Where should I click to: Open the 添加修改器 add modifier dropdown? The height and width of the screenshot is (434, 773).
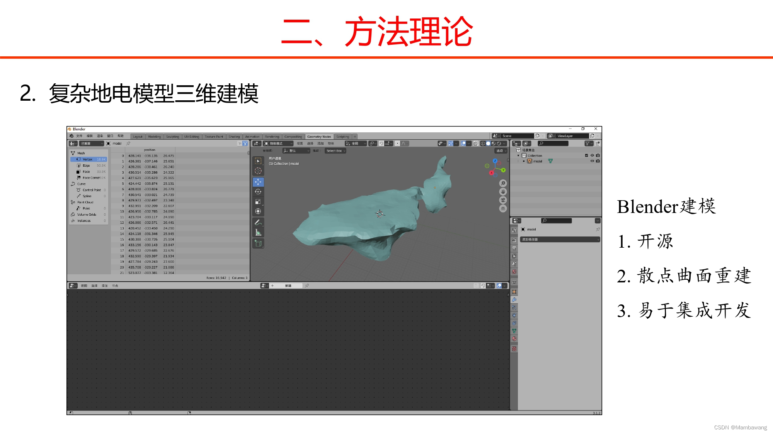coord(560,240)
